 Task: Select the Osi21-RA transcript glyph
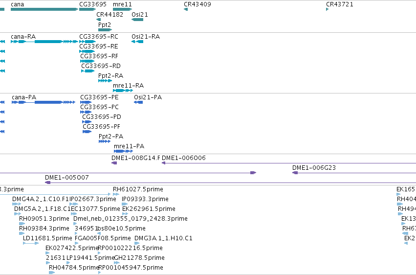[x=137, y=42]
